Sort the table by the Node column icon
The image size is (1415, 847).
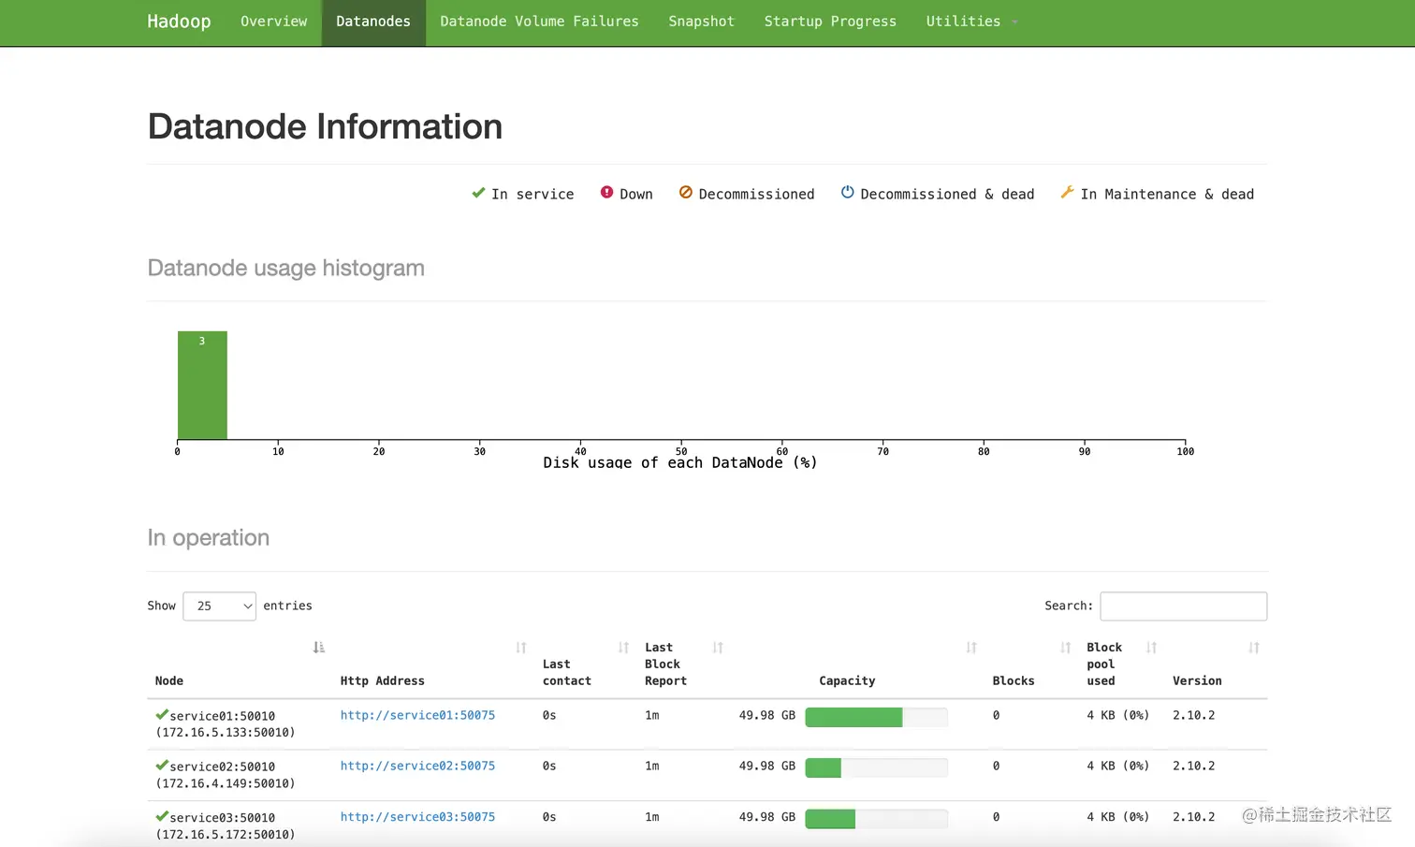pos(319,648)
